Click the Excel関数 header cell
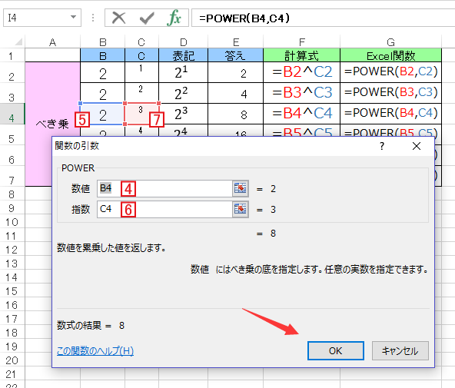Screen dimensions: 455x388 click(390, 55)
